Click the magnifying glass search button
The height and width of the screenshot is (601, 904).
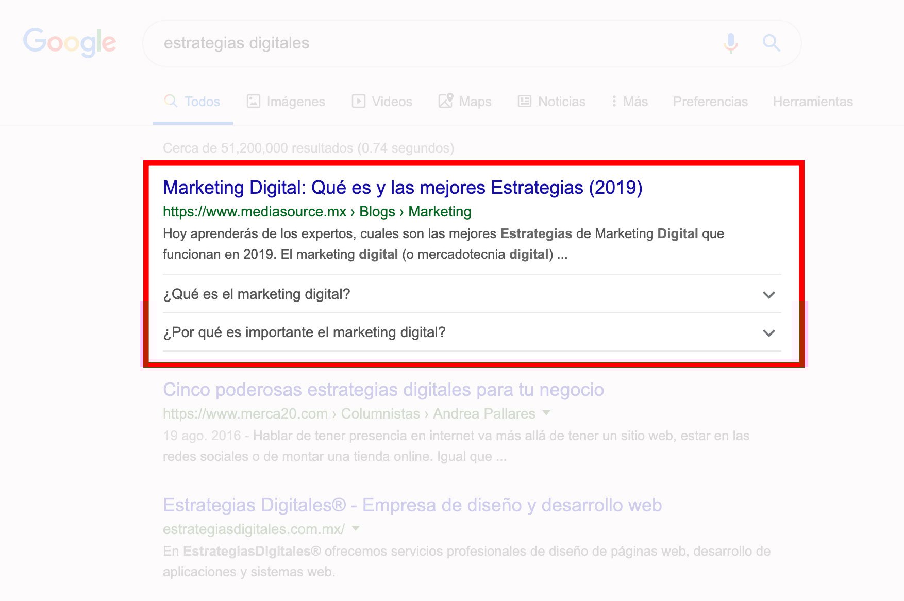(771, 43)
